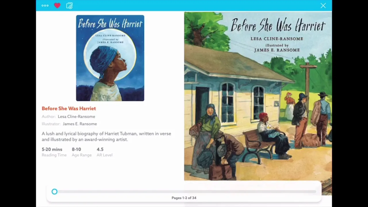Click the add to collection icon
This screenshot has height=207, width=368.
click(69, 6)
